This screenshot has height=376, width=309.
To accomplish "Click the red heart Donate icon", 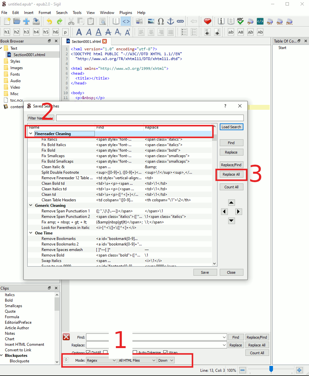I will pyautogui.click(x=207, y=21).
